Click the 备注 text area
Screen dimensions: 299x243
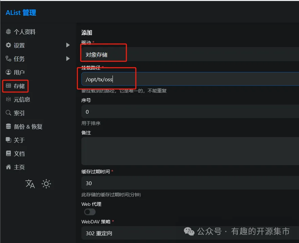point(190,151)
